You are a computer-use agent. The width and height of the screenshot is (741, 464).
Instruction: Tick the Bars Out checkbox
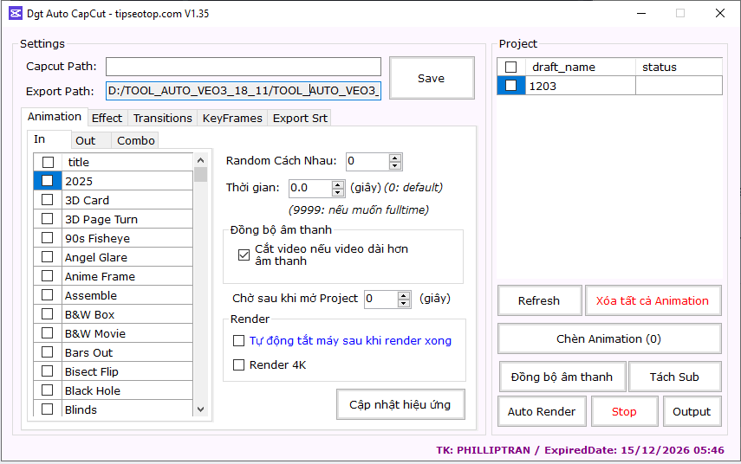48,352
